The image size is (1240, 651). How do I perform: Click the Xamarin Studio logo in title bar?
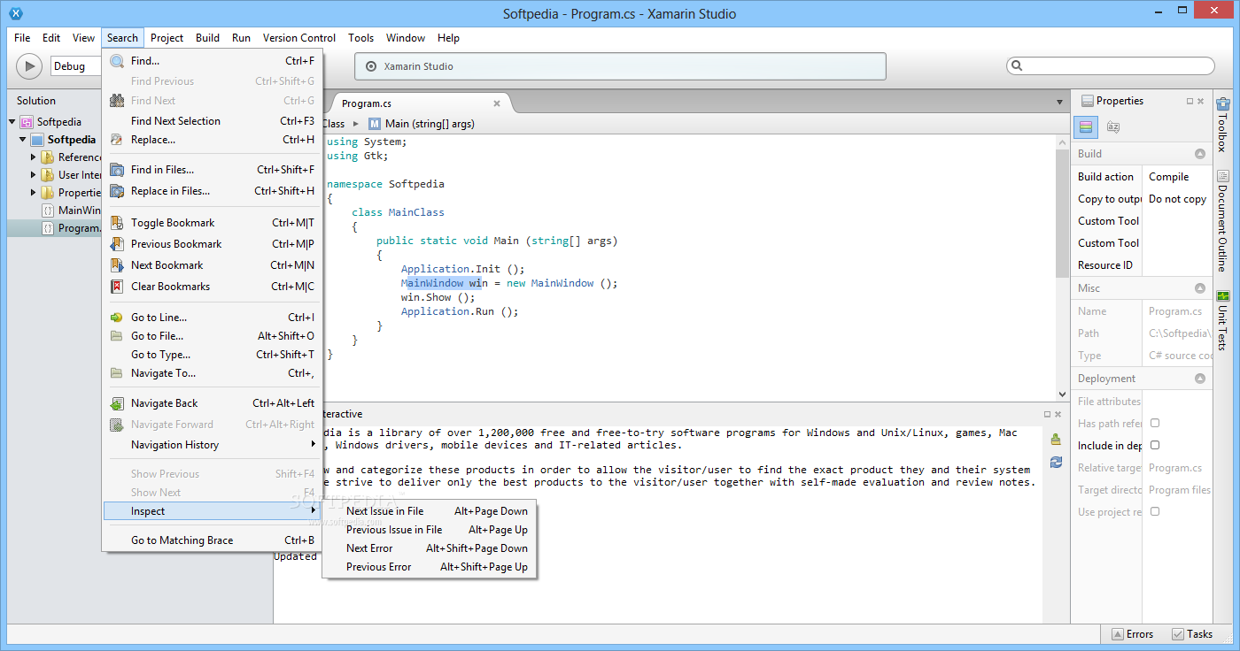click(15, 13)
